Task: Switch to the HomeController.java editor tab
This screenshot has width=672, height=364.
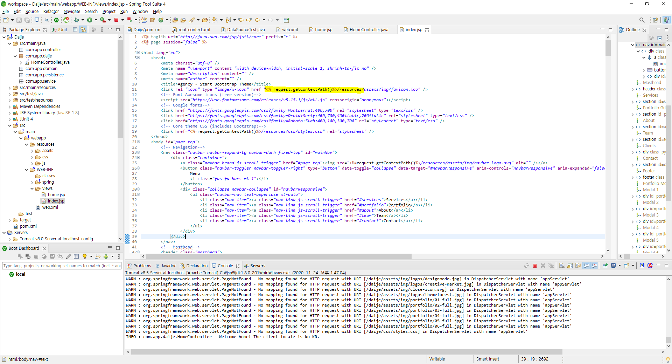Action: (369, 30)
